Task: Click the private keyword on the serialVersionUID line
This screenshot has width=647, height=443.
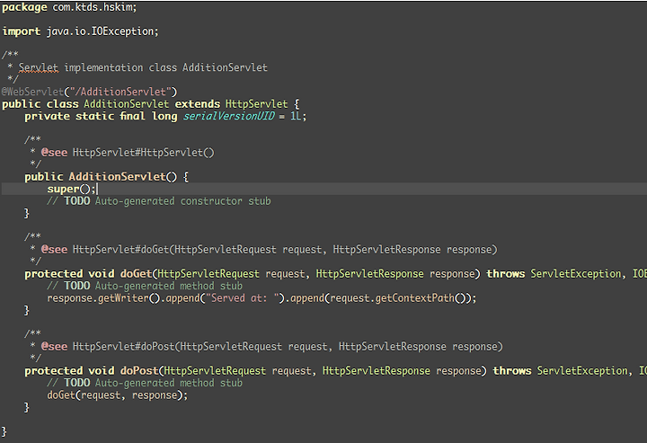Action: click(47, 116)
